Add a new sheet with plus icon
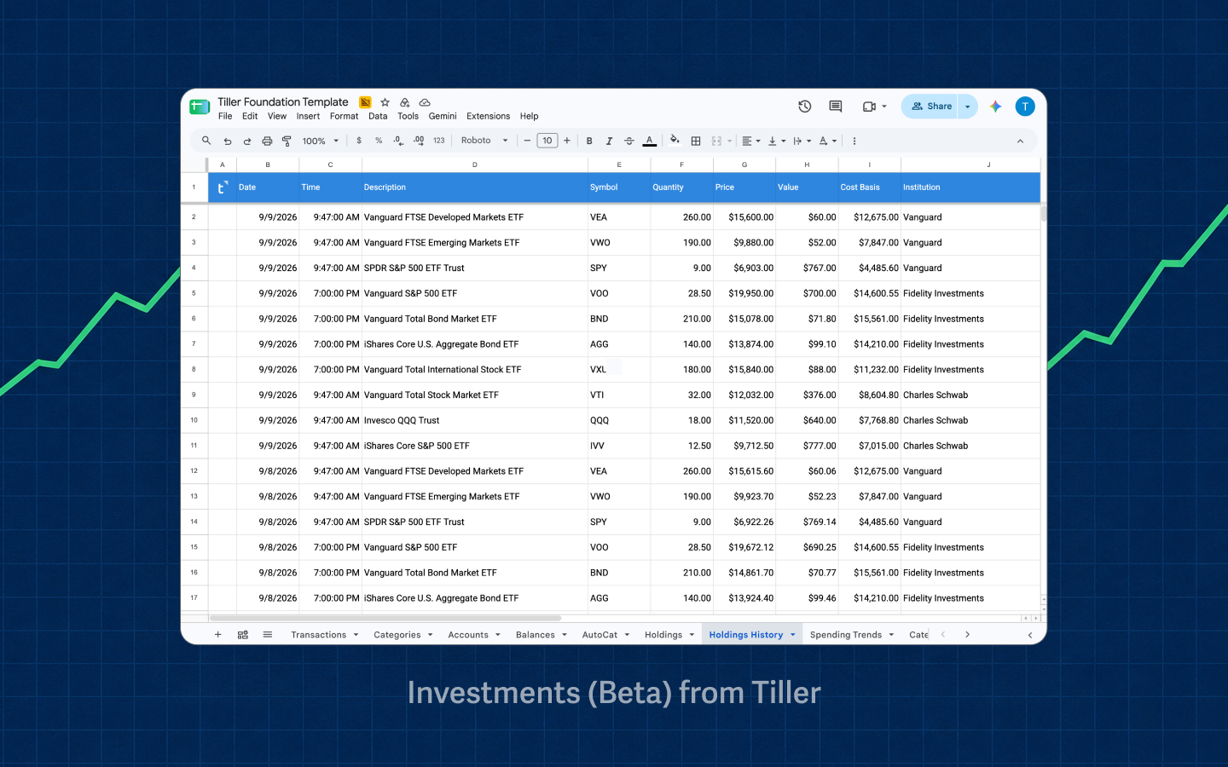Image resolution: width=1228 pixels, height=767 pixels. pos(218,634)
